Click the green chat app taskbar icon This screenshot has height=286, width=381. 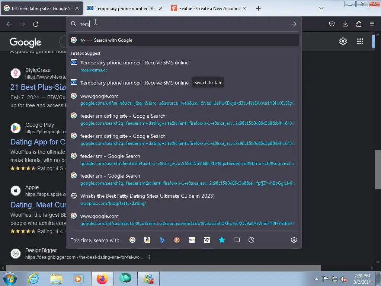[125, 279]
